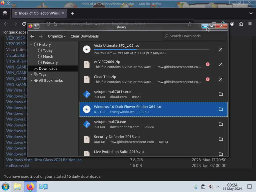Select setupqemuk70.exe download entry
This screenshot has height=192, width=256.
point(153,124)
